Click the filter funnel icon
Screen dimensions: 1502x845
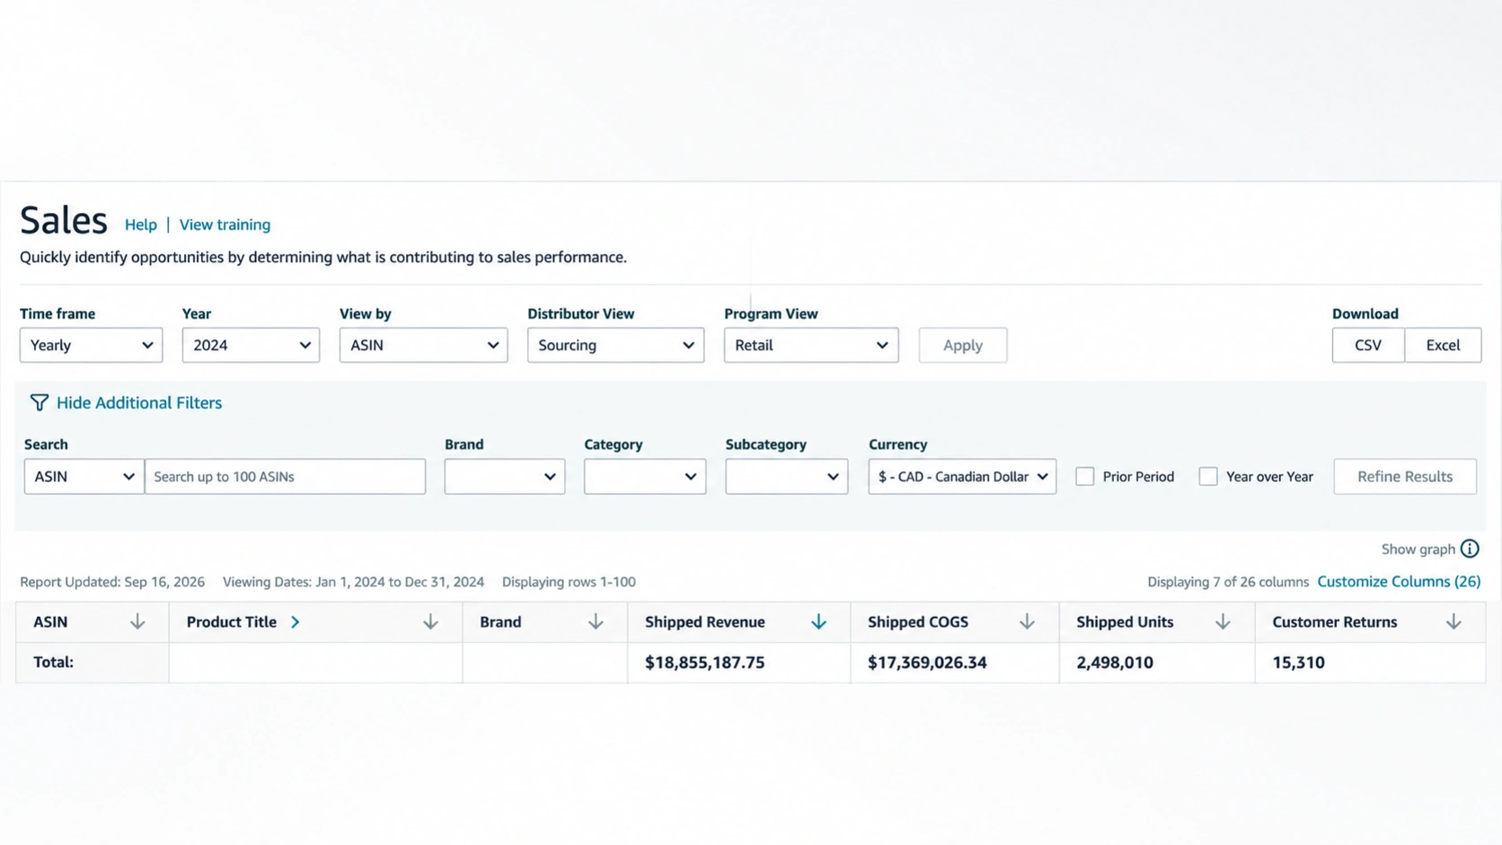coord(39,402)
